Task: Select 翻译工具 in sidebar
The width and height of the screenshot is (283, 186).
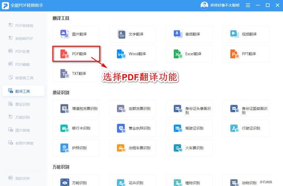Action: 23,91
